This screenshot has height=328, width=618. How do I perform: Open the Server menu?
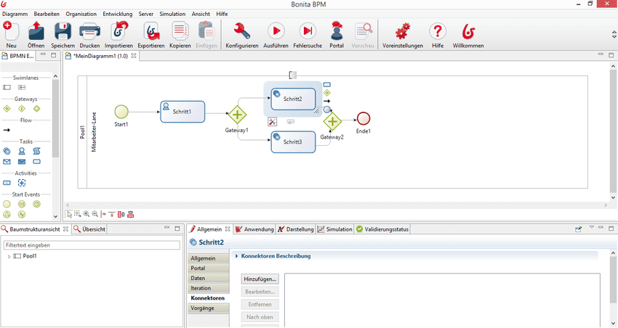tap(146, 14)
